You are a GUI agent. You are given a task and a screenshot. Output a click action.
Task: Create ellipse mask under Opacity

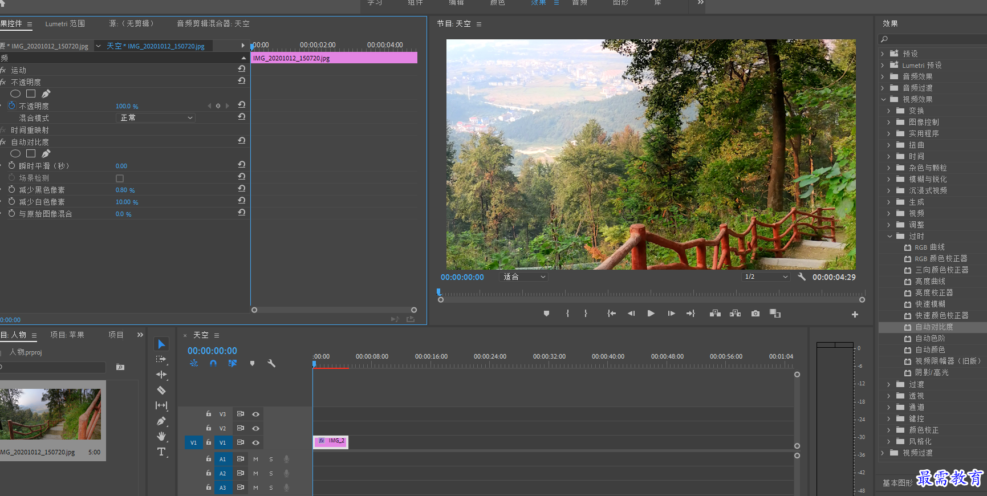point(15,93)
